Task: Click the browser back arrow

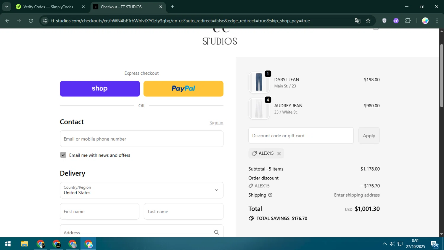Action: tap(7, 21)
